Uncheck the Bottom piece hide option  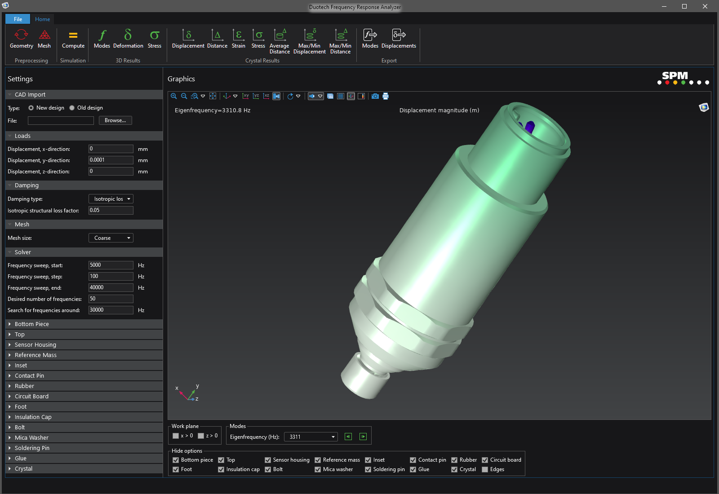(176, 460)
